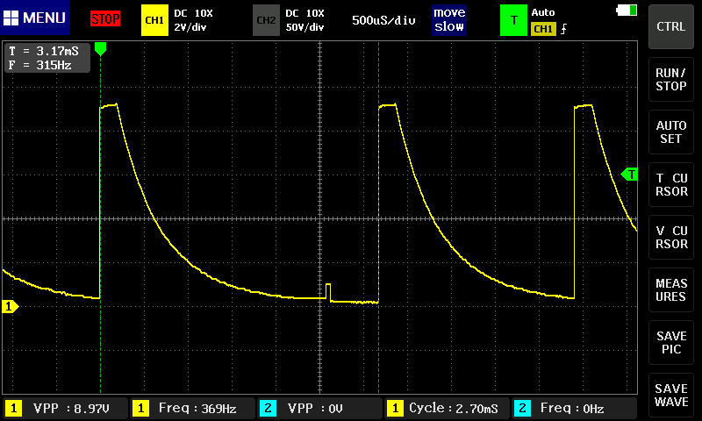702x421 pixels.
Task: Select the CH1 trigger source tag
Action: [x=543, y=29]
